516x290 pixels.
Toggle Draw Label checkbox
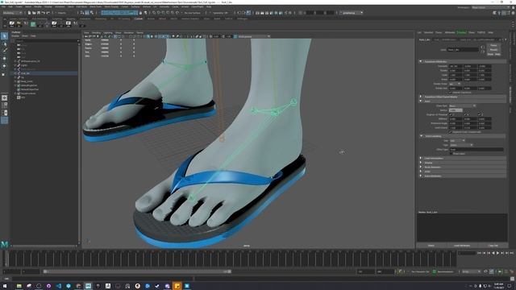coord(451,154)
